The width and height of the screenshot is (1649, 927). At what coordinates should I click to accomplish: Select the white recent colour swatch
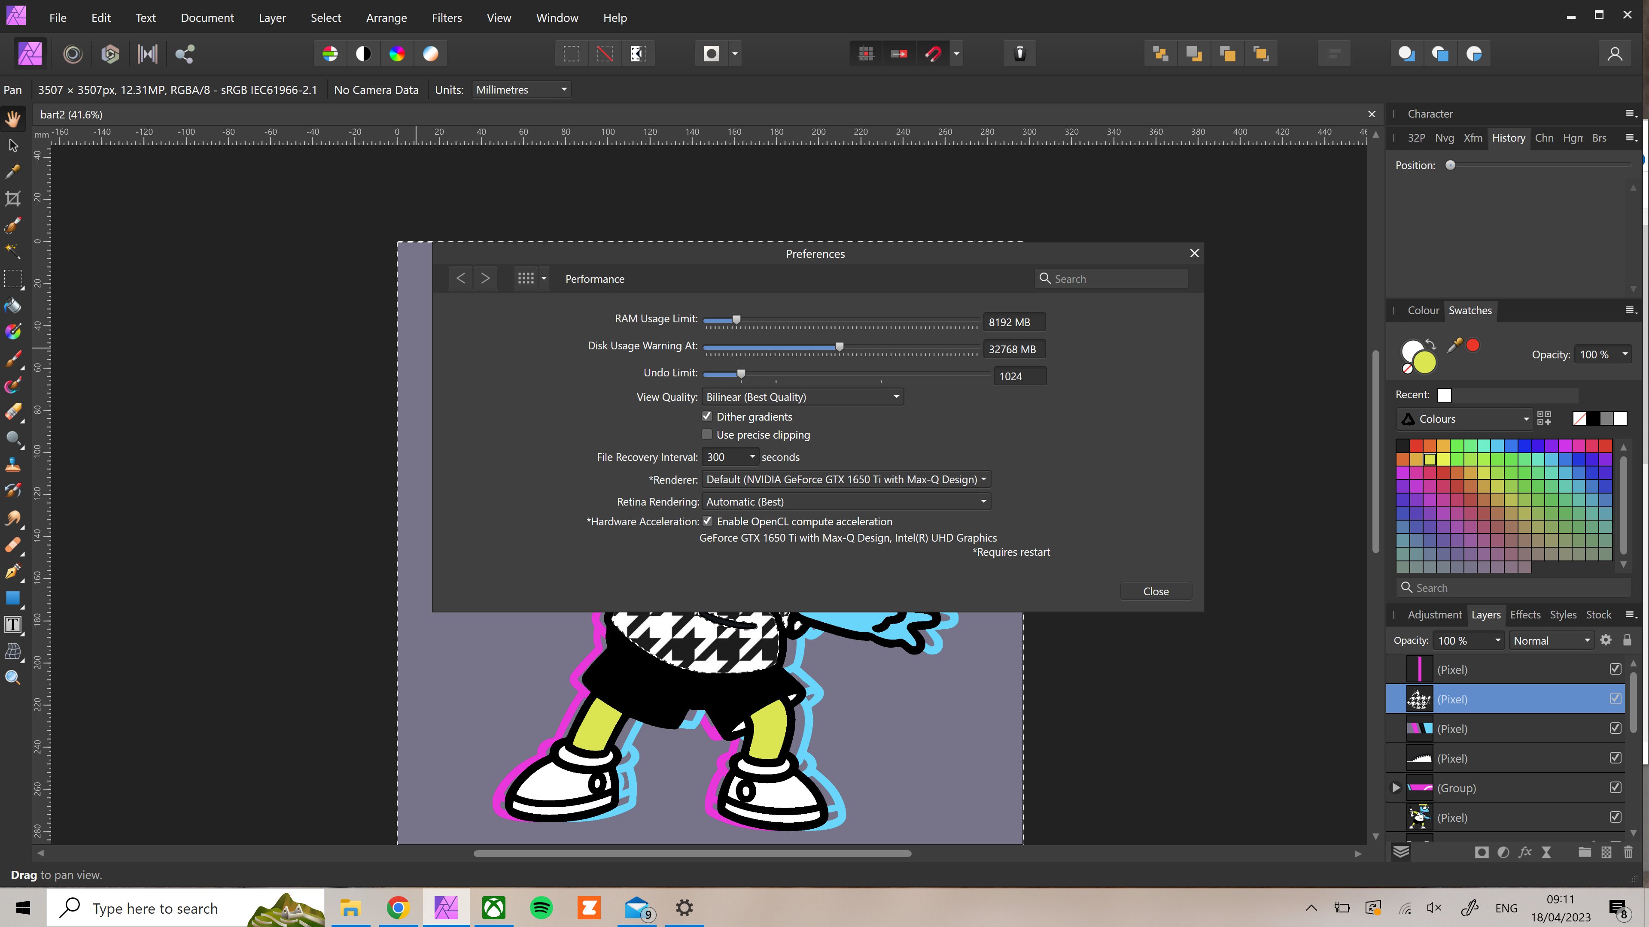(x=1445, y=395)
